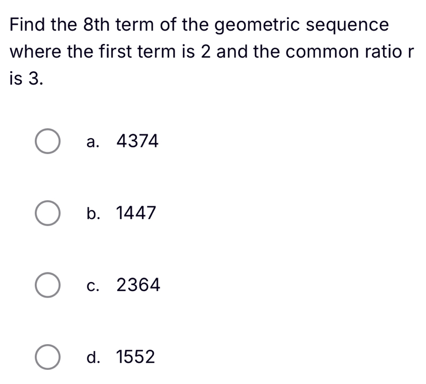The height and width of the screenshot is (384, 426).
Task: Click the letter label "a."
Action: 93,142
